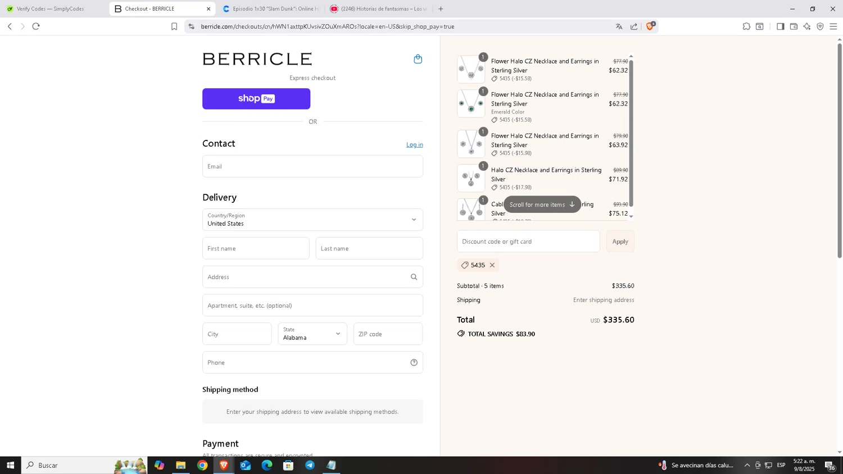Go back with the browser back arrow
Viewport: 843px width, 474px height.
point(10,26)
